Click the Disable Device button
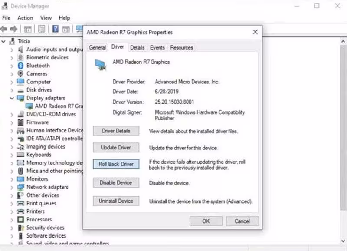The height and width of the screenshot is (251, 347). [x=116, y=182]
